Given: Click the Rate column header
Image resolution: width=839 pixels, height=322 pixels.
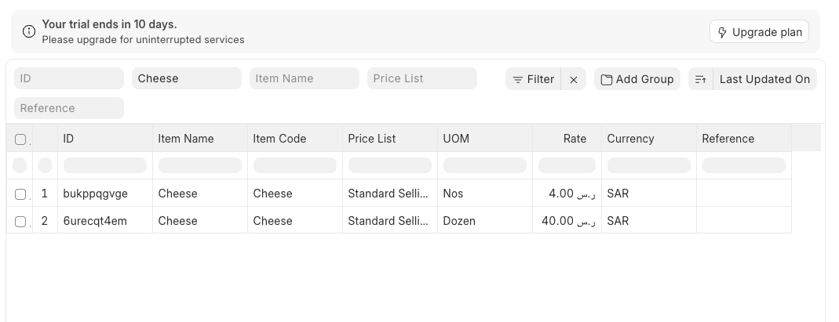Looking at the screenshot, I should tap(575, 139).
